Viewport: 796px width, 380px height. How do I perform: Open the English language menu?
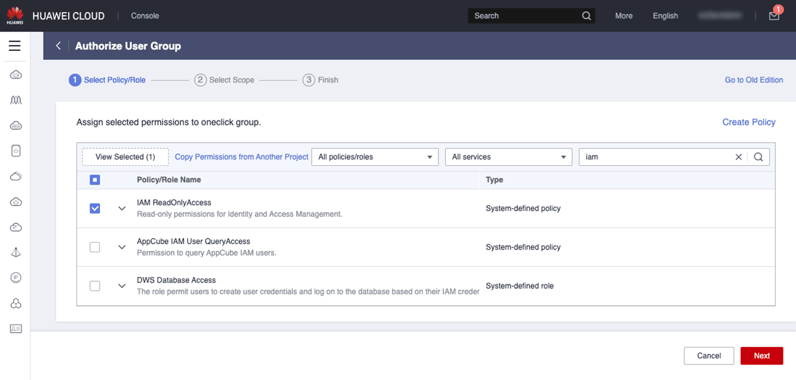(x=665, y=16)
